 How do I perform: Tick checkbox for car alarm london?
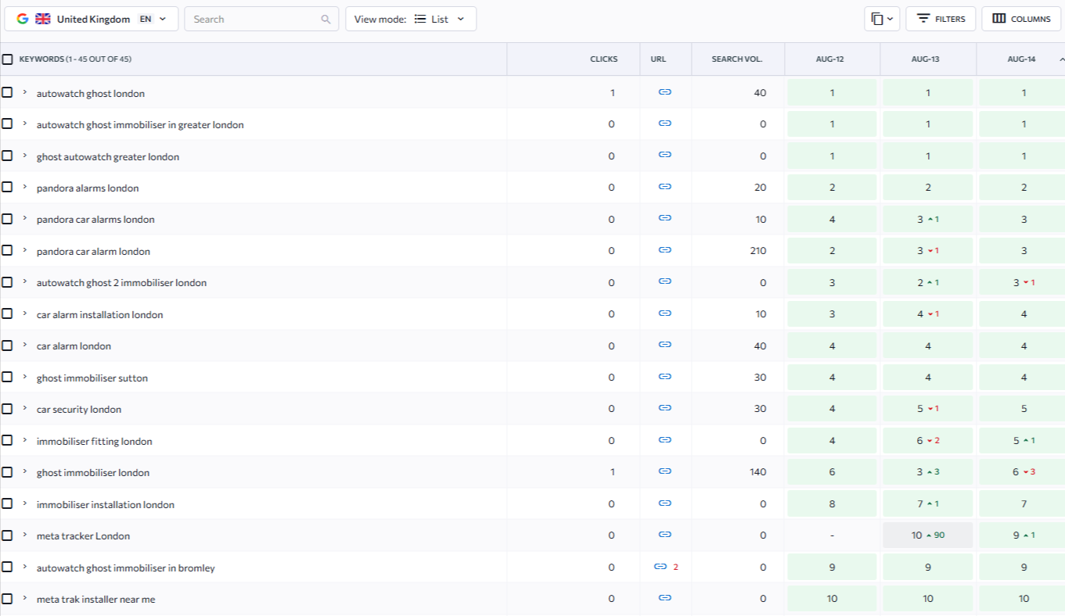coord(7,345)
